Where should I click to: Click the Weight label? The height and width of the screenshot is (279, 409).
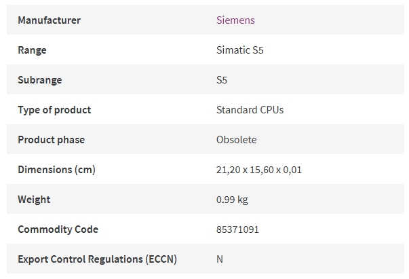pyautogui.click(x=34, y=200)
